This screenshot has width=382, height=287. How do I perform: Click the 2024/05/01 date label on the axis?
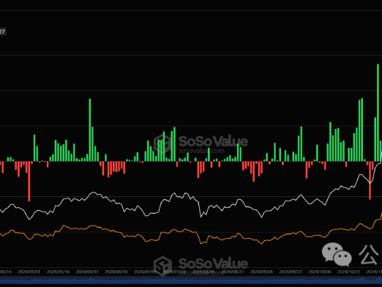[29, 272]
